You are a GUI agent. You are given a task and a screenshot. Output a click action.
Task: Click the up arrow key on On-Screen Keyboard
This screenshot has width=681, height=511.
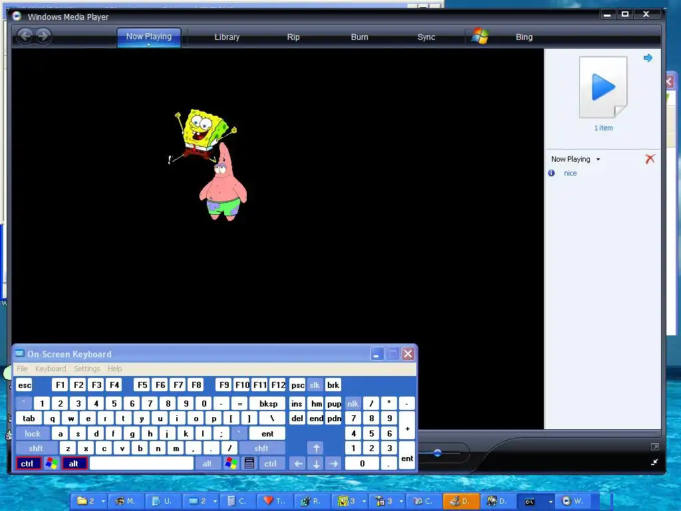point(316,448)
